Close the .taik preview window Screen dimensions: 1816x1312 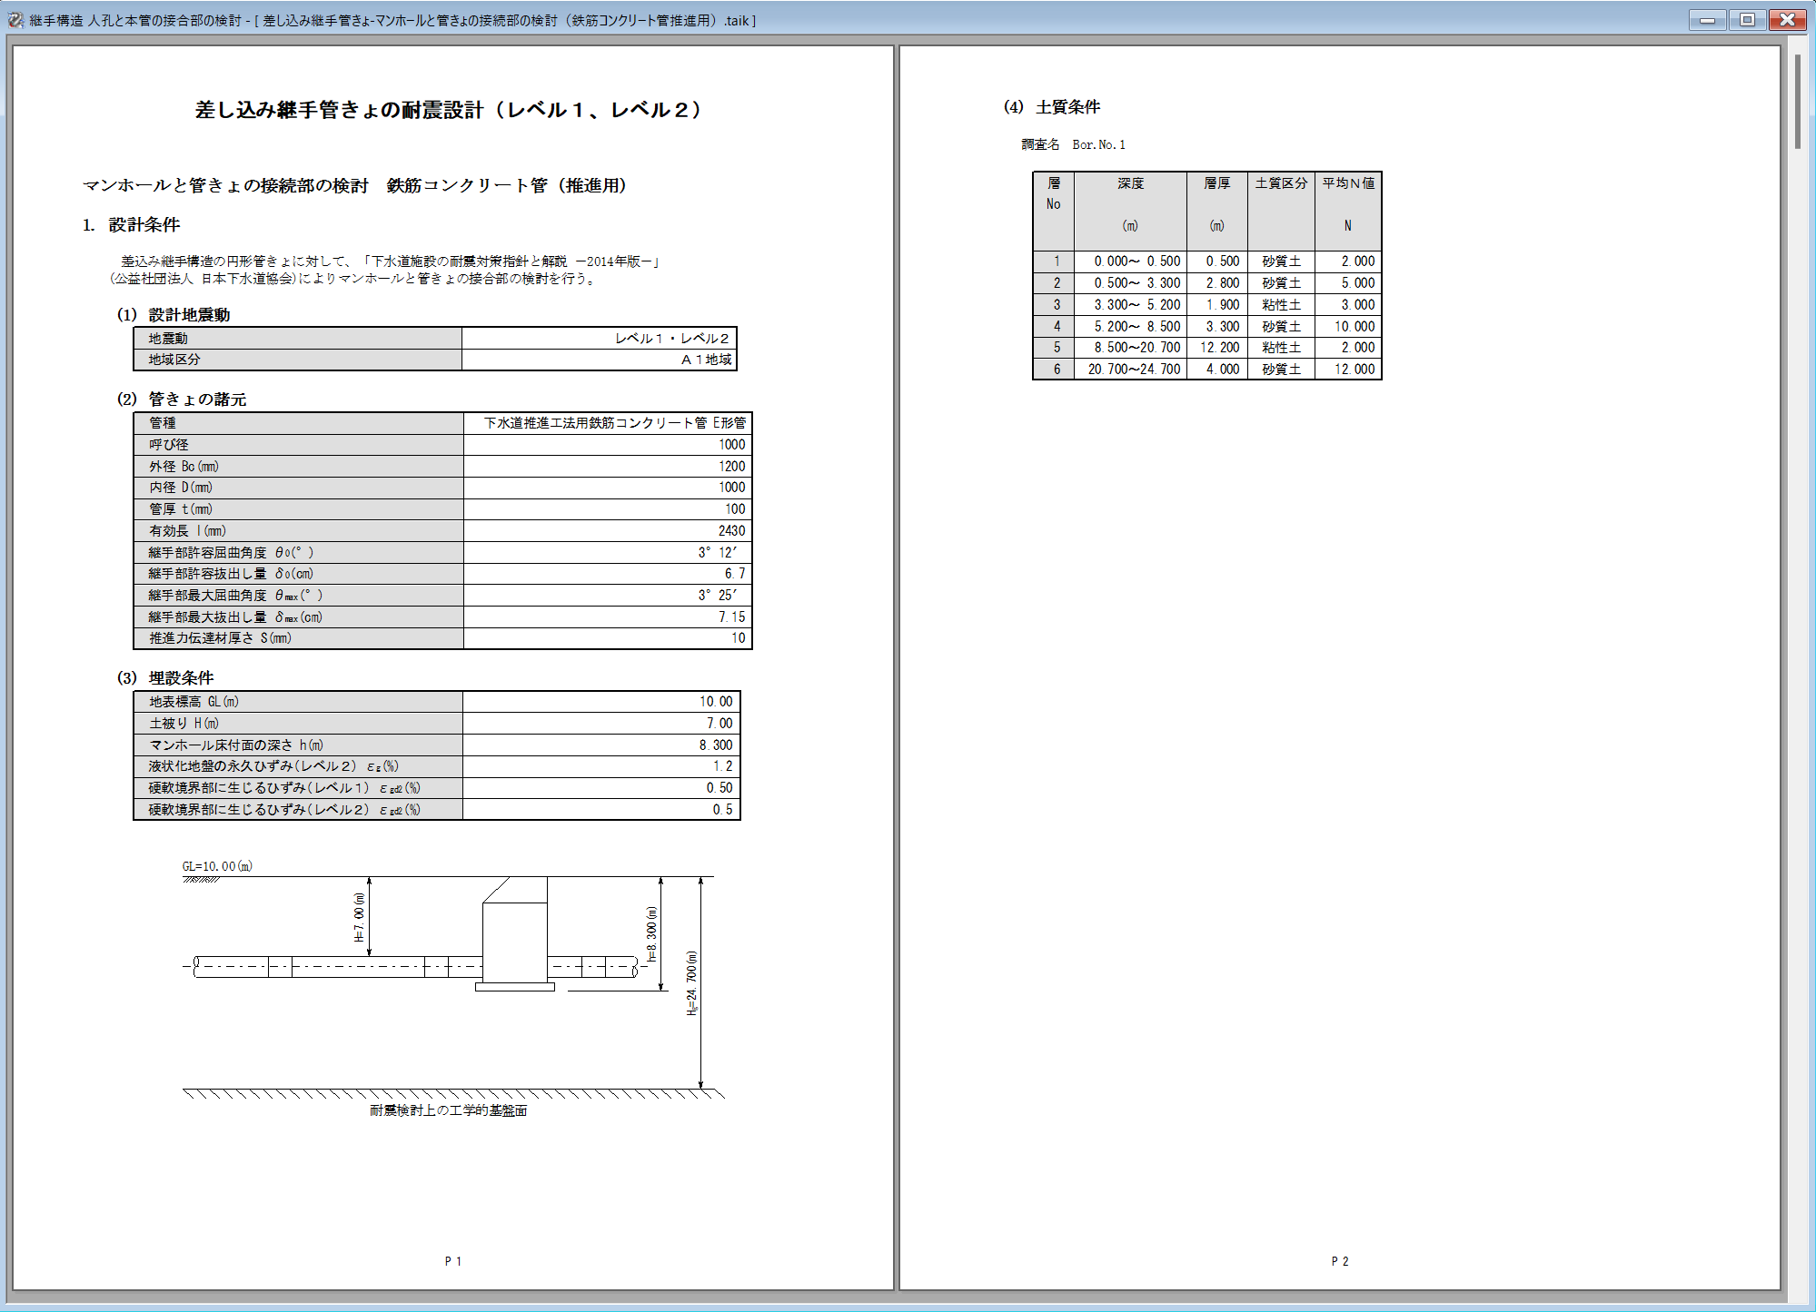(x=1787, y=19)
